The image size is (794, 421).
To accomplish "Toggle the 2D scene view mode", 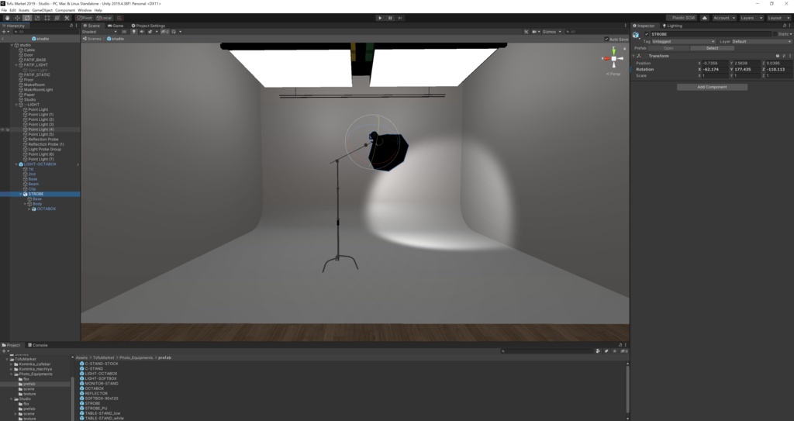I will [124, 32].
